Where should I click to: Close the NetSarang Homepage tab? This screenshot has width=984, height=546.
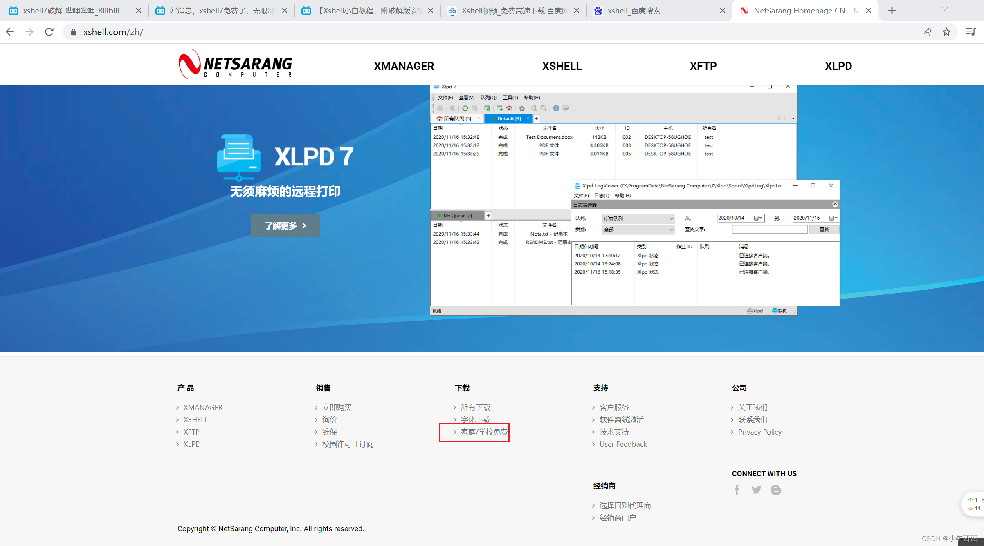tap(869, 11)
